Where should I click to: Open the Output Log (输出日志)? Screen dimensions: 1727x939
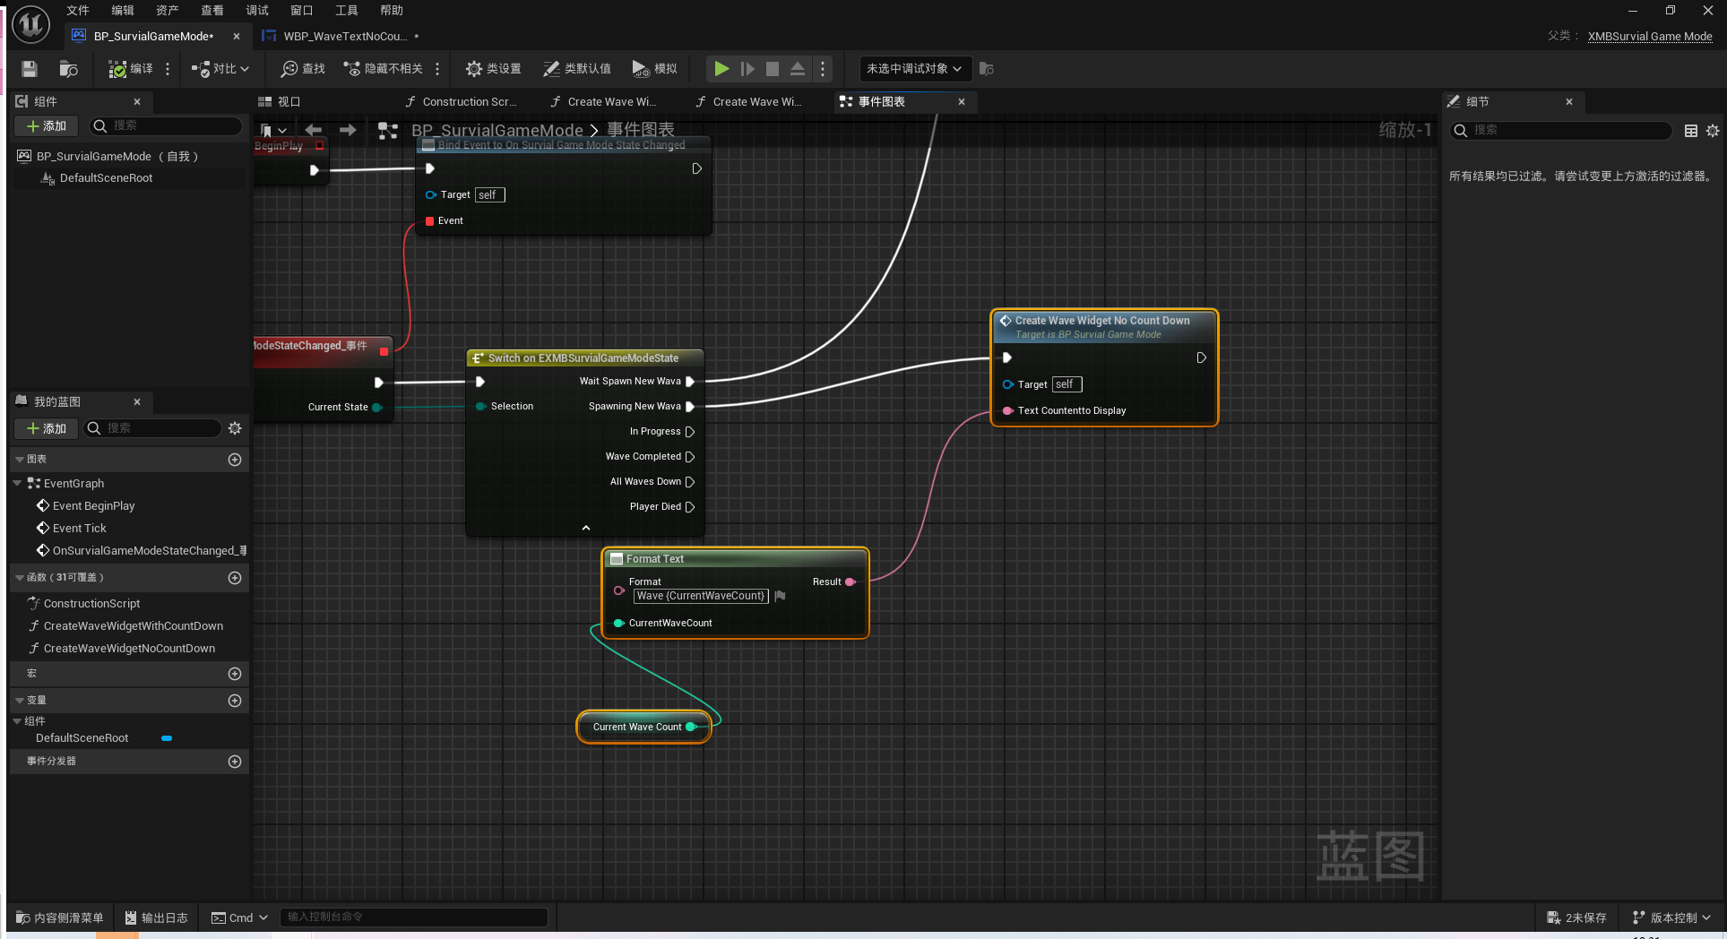click(x=156, y=917)
